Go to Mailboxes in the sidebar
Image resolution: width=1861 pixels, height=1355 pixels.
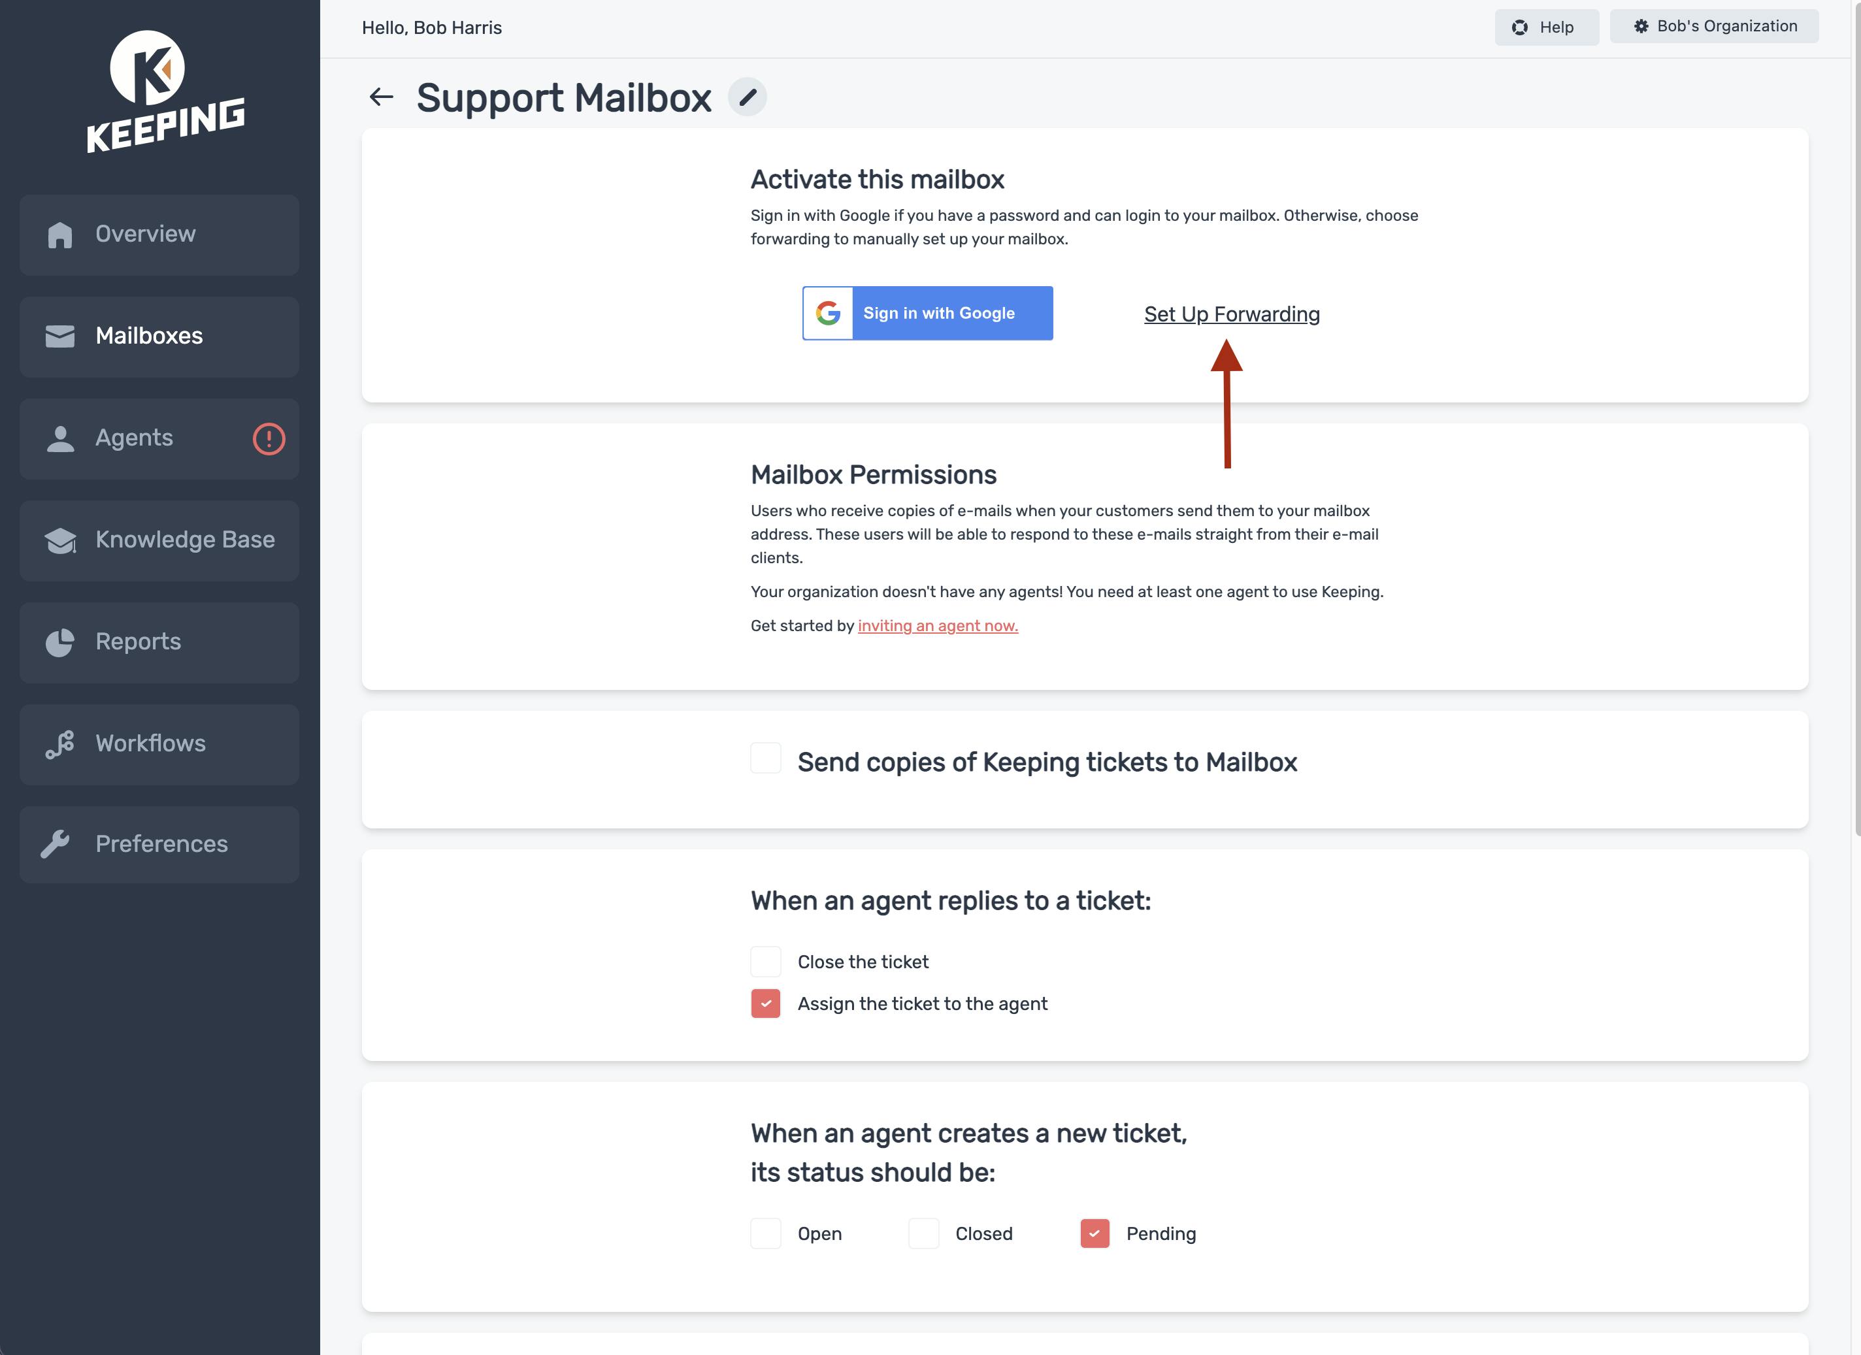[159, 336]
